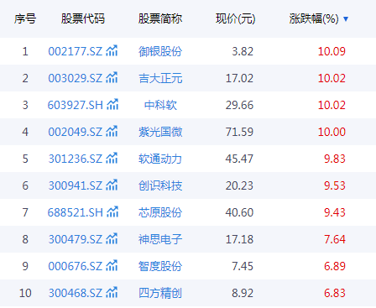This screenshot has height=308, width=376.
Task: Select price value 40.60
Action: [239, 212]
